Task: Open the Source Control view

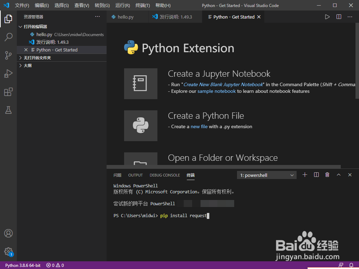Action: point(8,55)
